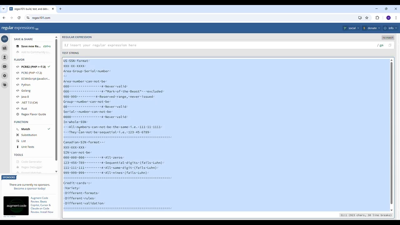The image size is (400, 225).
Task: Open a new browser tab
Action: (60, 9)
